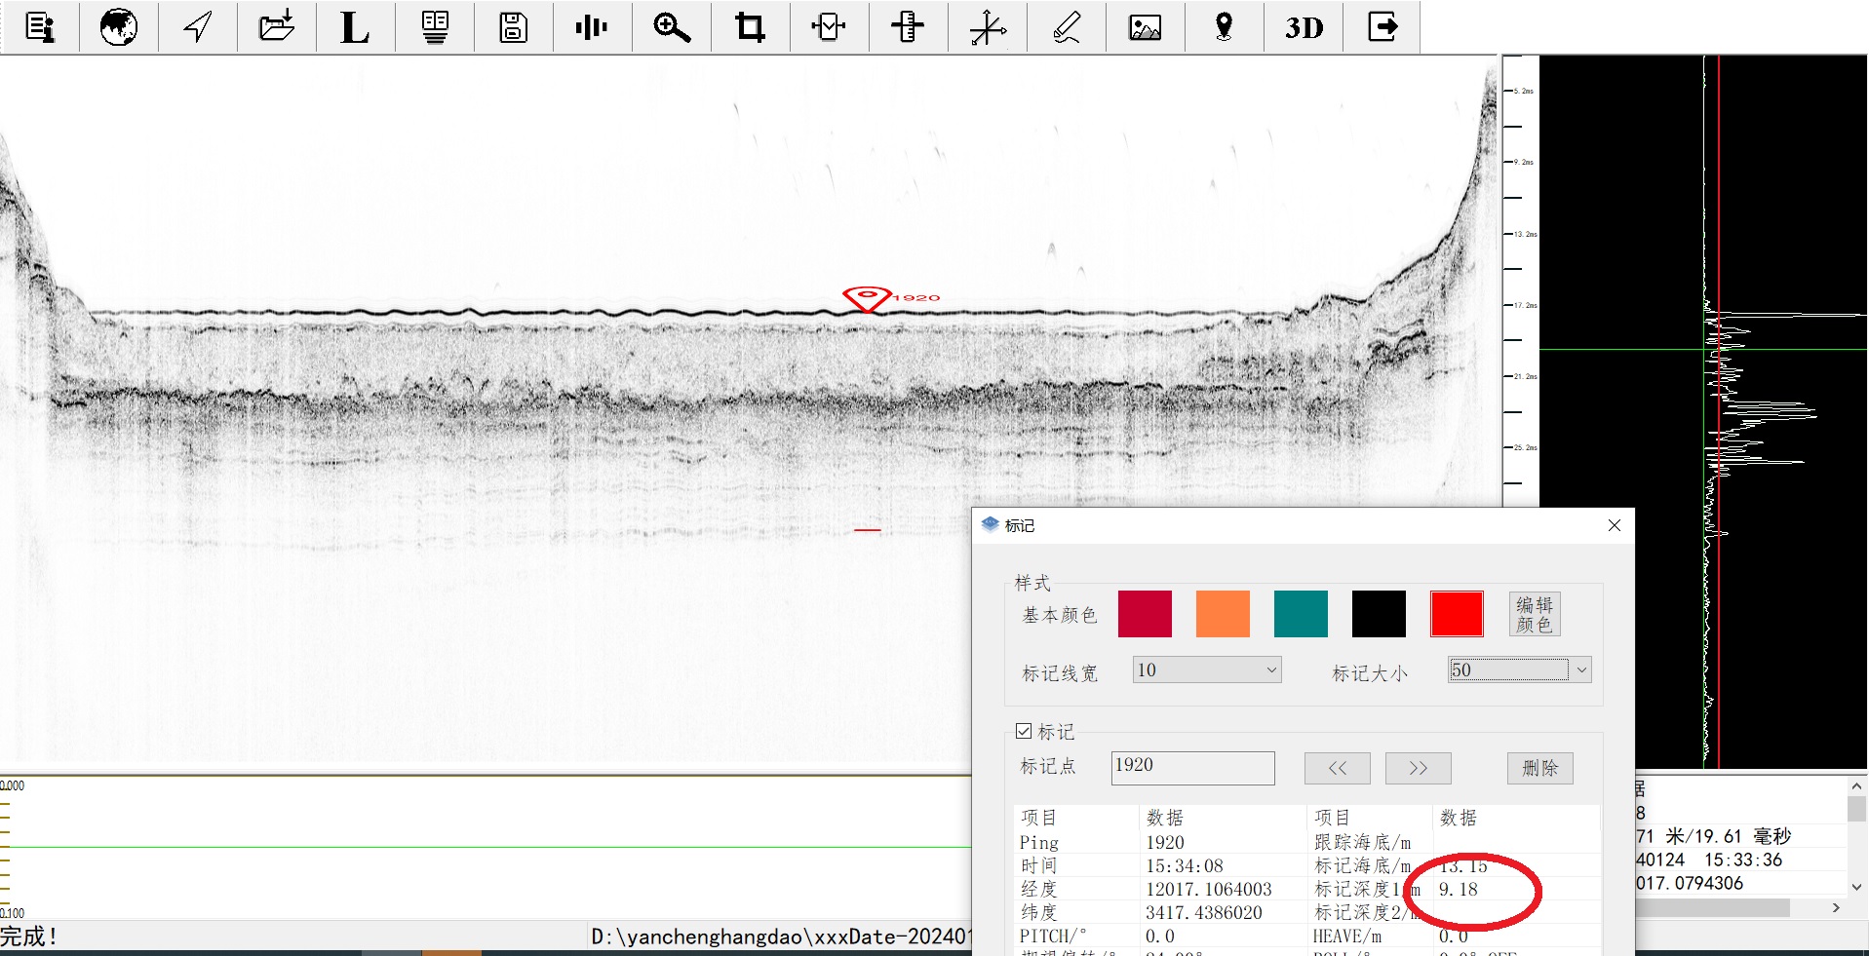
Task: Click the 编辑颜色 button
Action: click(1534, 614)
